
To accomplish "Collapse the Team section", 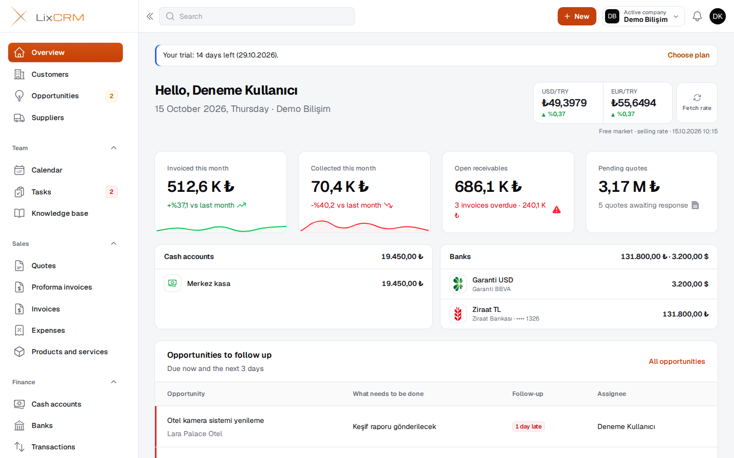I will click(114, 148).
